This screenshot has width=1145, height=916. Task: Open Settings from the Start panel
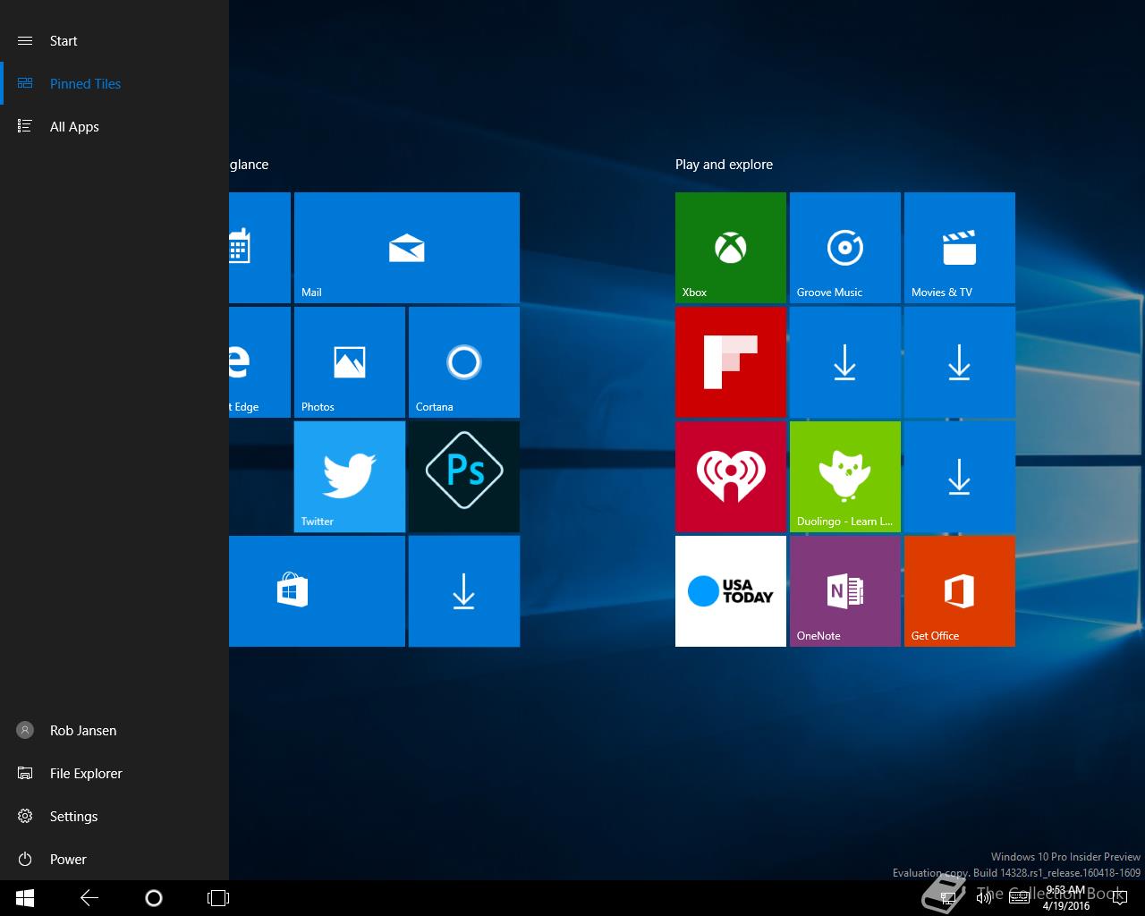[114, 817]
